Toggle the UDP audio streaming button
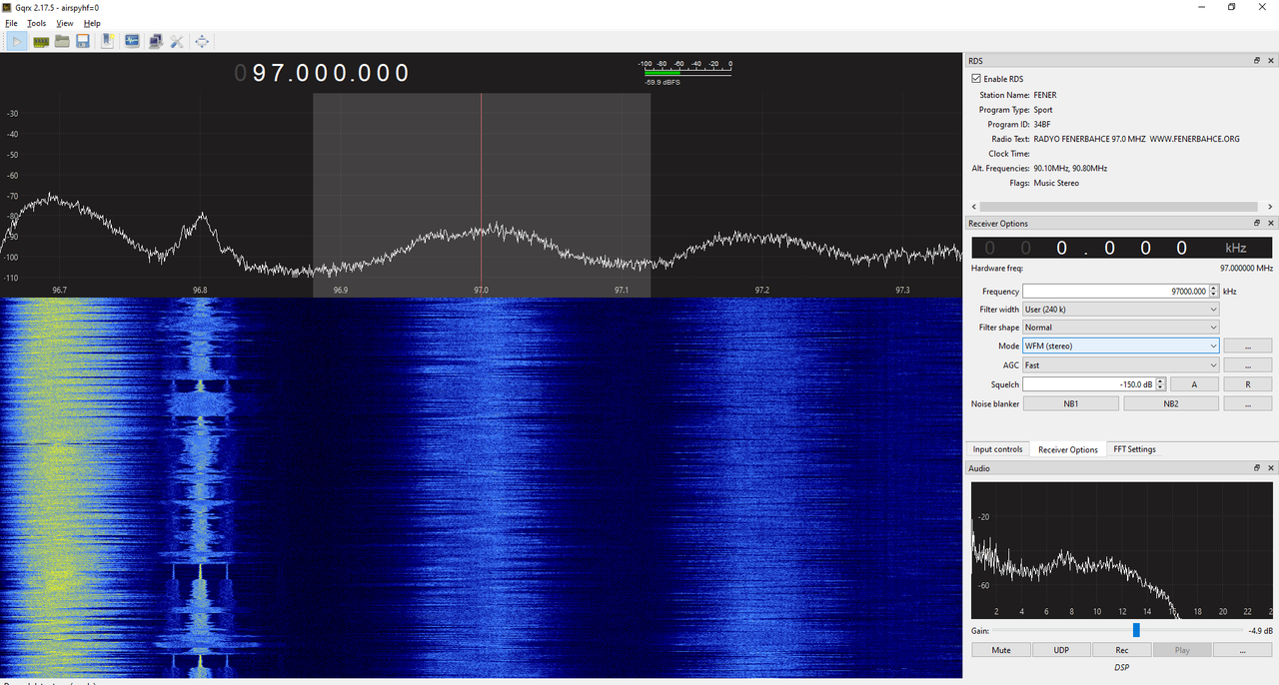Image resolution: width=1279 pixels, height=685 pixels. 1061,650
